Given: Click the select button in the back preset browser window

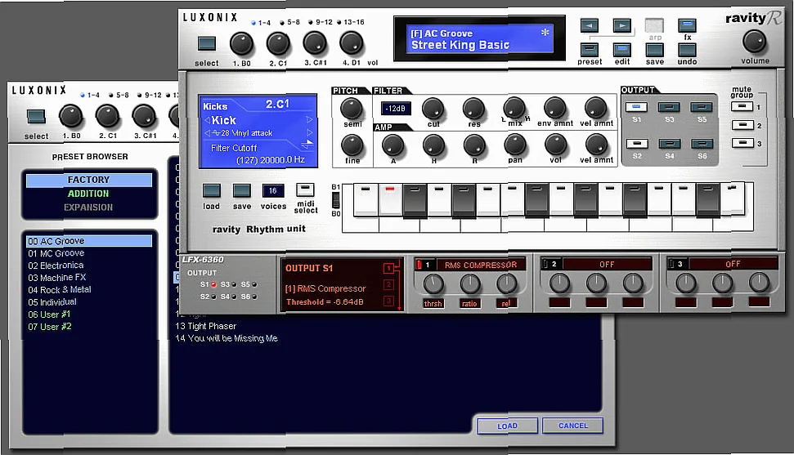Looking at the screenshot, I should [36, 117].
